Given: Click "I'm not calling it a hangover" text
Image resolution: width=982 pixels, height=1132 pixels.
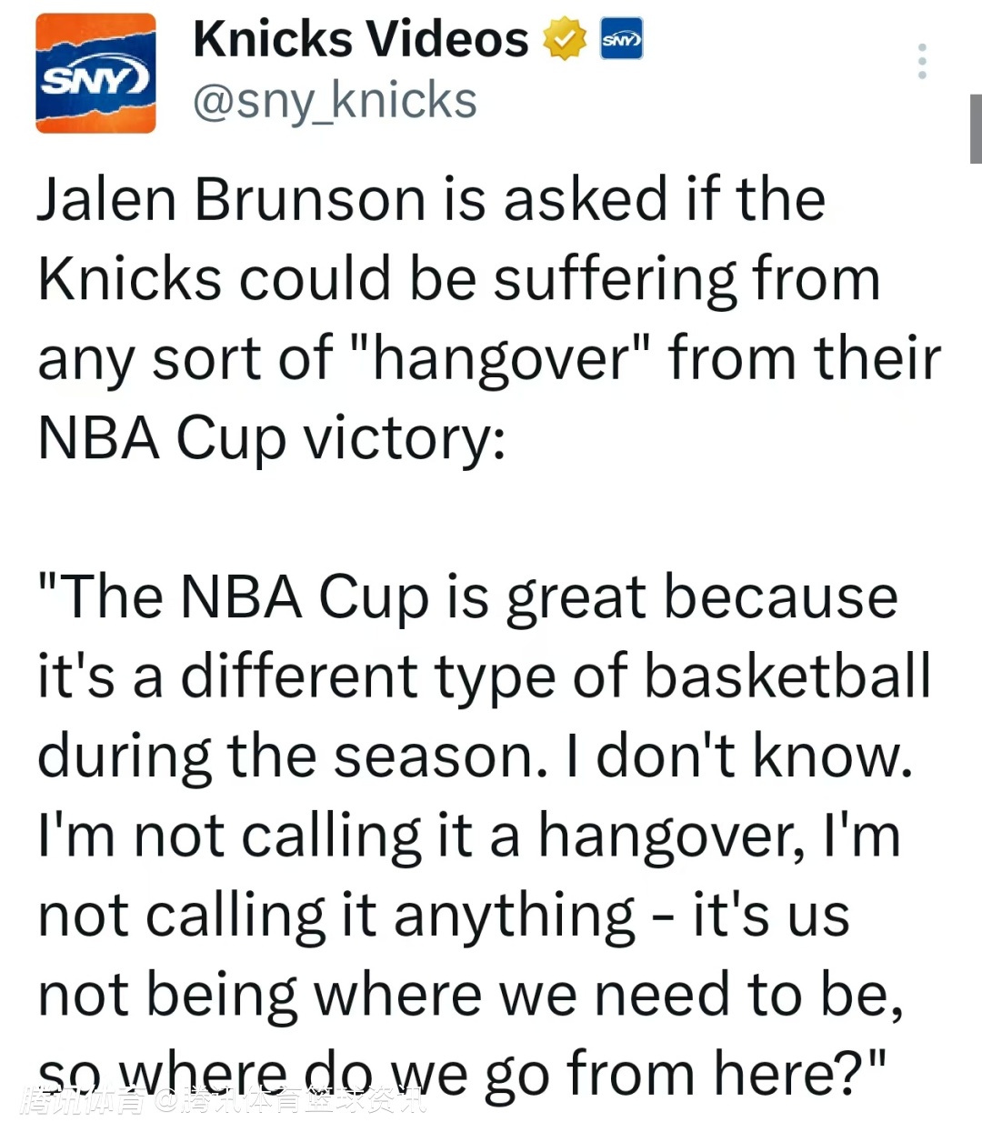Looking at the screenshot, I should [420, 836].
